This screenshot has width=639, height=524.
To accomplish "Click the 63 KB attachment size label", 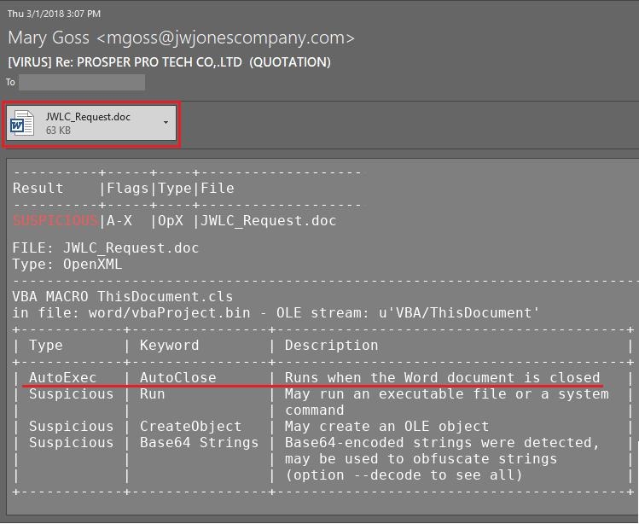I will click(x=58, y=131).
